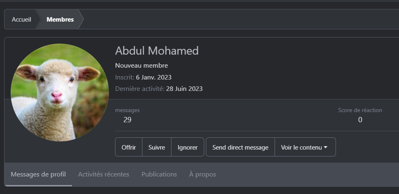Click the last activity date 28 Juin 2023

184,88
